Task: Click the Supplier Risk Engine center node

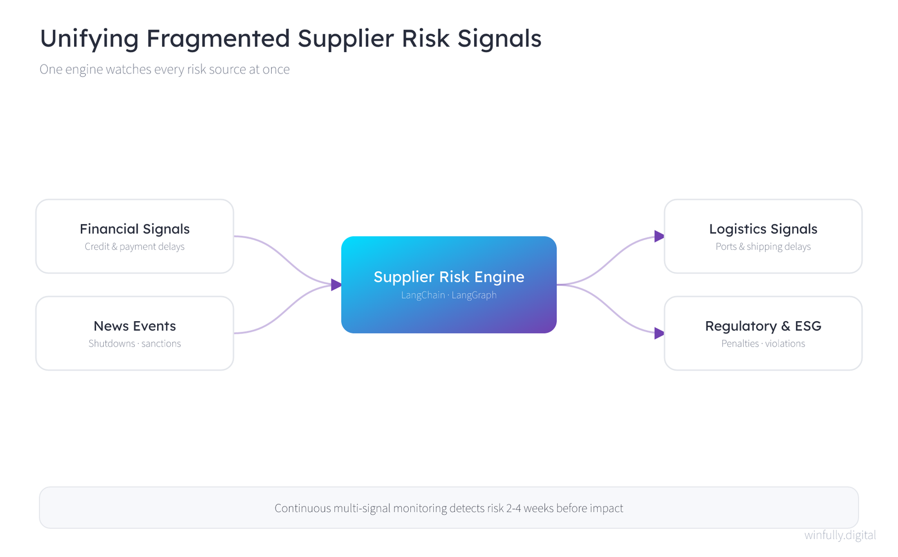Action: click(449, 285)
